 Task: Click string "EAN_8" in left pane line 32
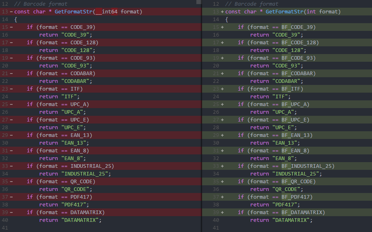pyautogui.click(x=72, y=158)
